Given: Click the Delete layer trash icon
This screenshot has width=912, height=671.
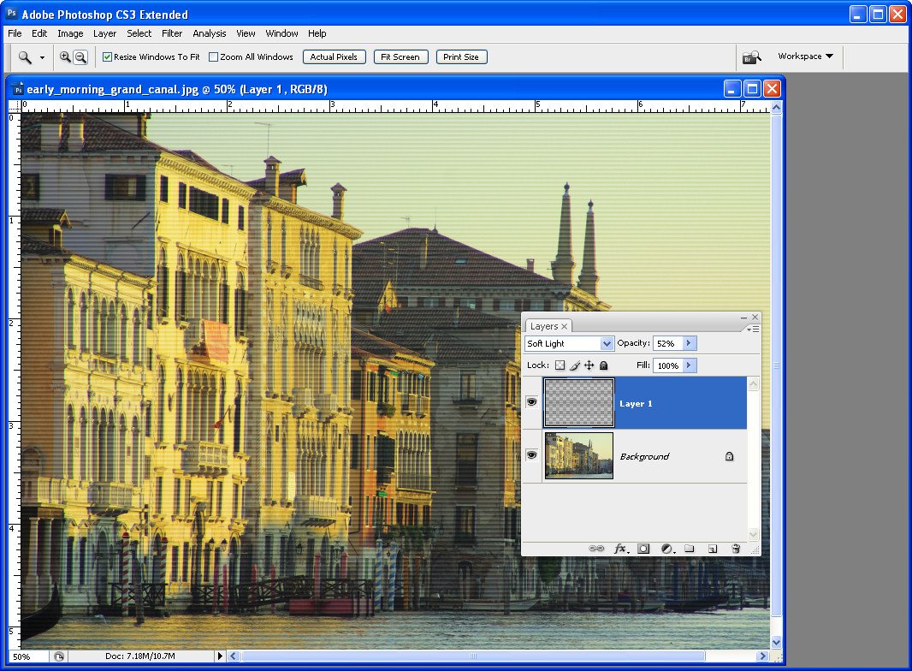Looking at the screenshot, I should (x=736, y=549).
